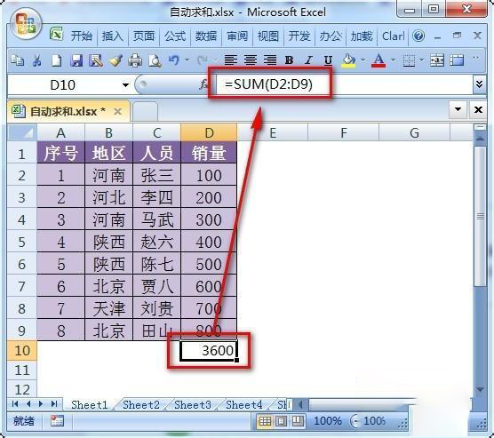Close the 自动求和.xlsx document tab
The image size is (494, 438).
click(117, 111)
